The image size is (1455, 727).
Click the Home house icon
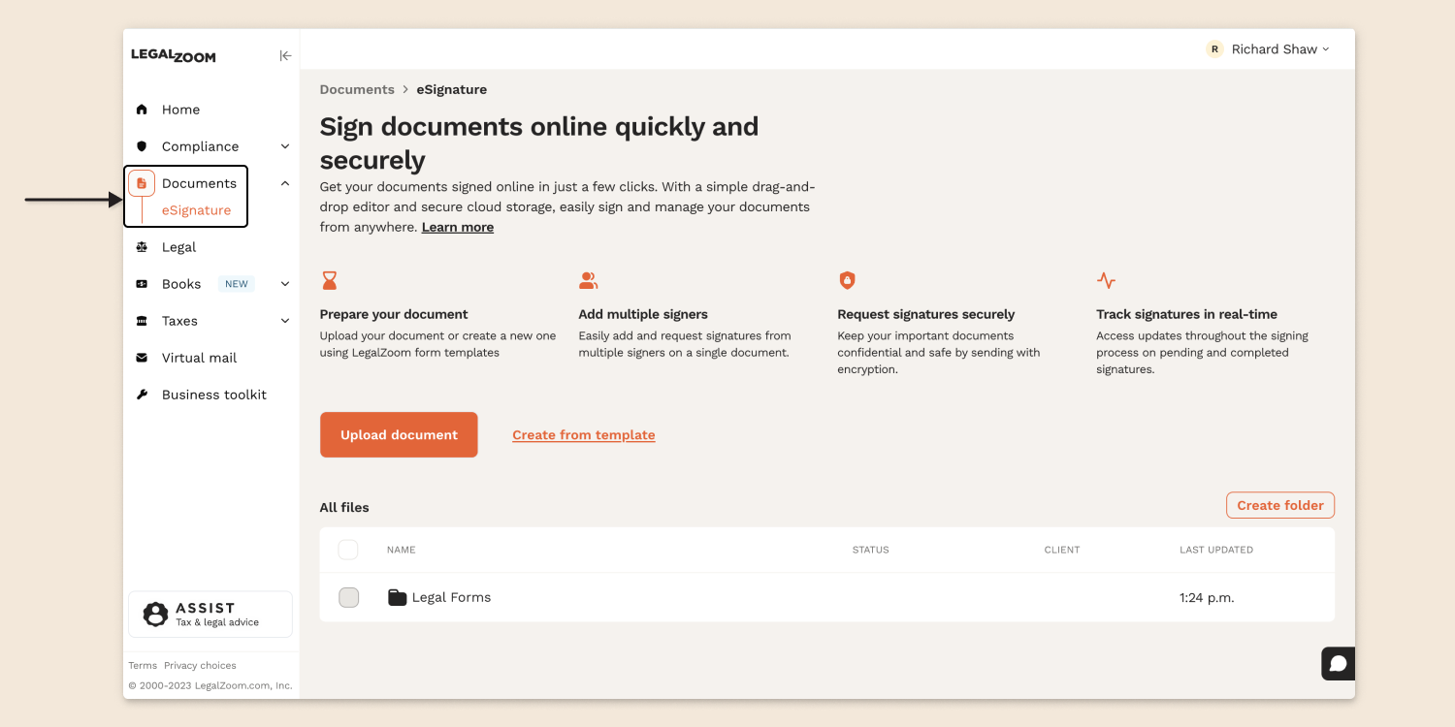(142, 110)
